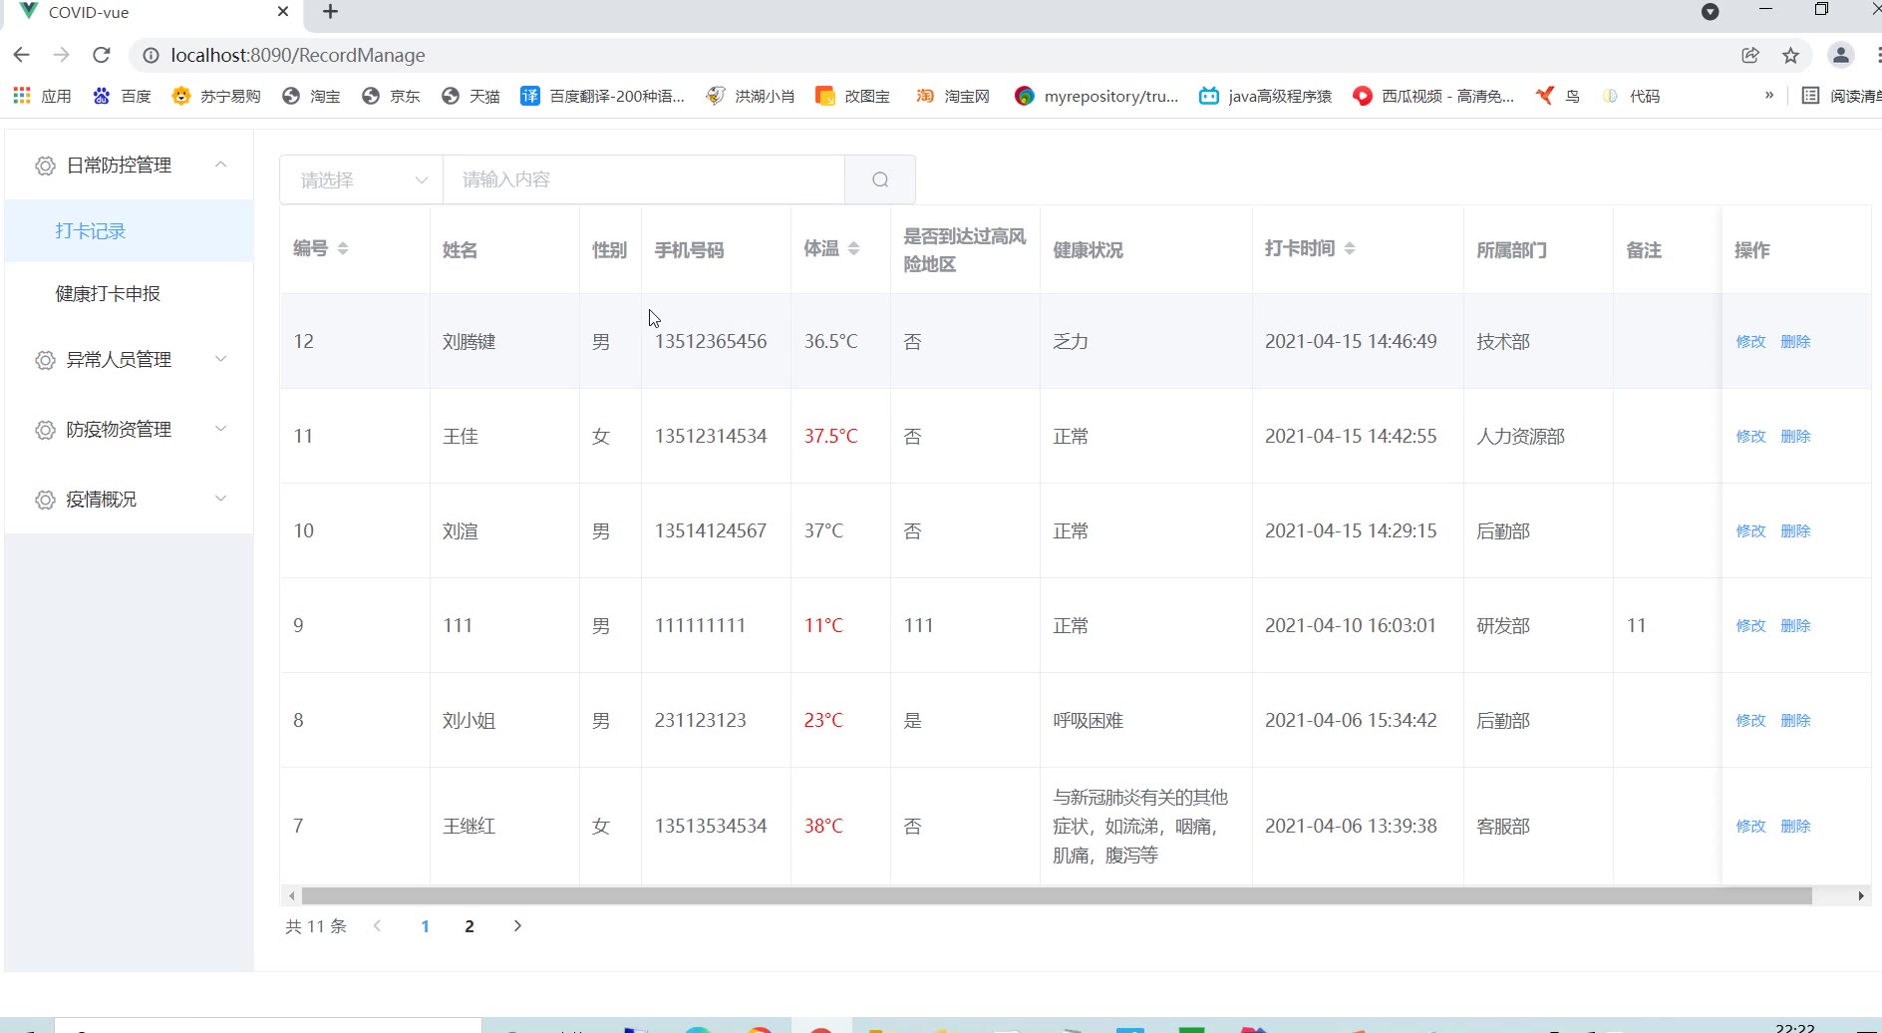Collapse the 日常防控管理 menu
1882x1033 pixels.
[130, 165]
